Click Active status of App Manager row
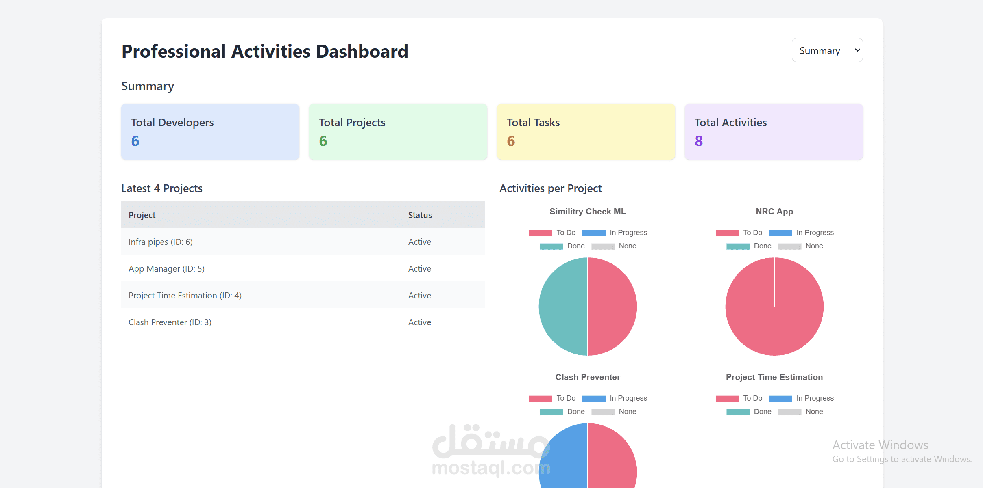Image resolution: width=983 pixels, height=488 pixels. coord(420,268)
